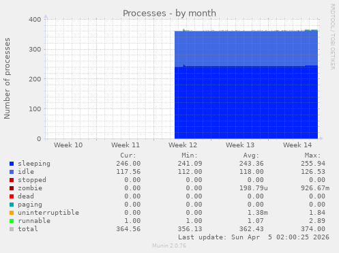This screenshot has width=339, height=253.
Task: Click the 'Week 13' x-axis label
Action: pos(240,145)
